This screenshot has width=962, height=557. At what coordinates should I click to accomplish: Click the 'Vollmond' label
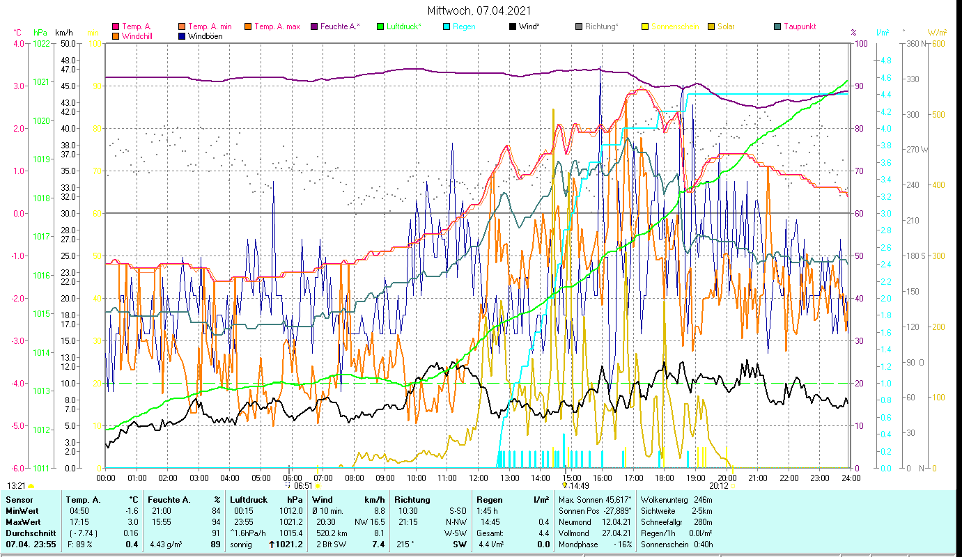[575, 533]
